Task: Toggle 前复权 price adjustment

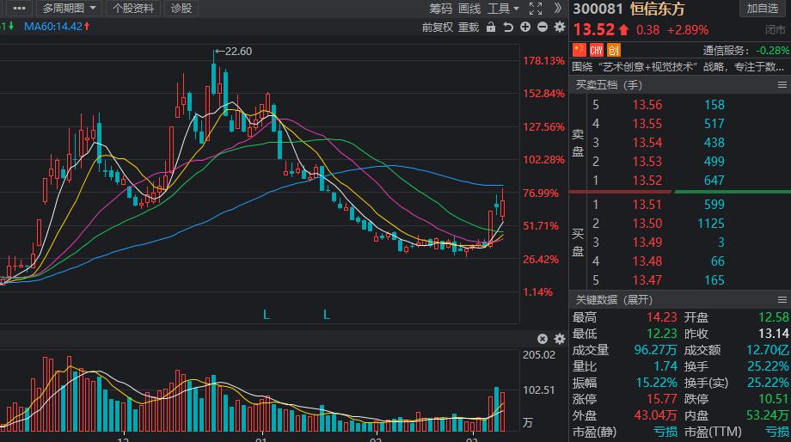Action: pyautogui.click(x=438, y=27)
